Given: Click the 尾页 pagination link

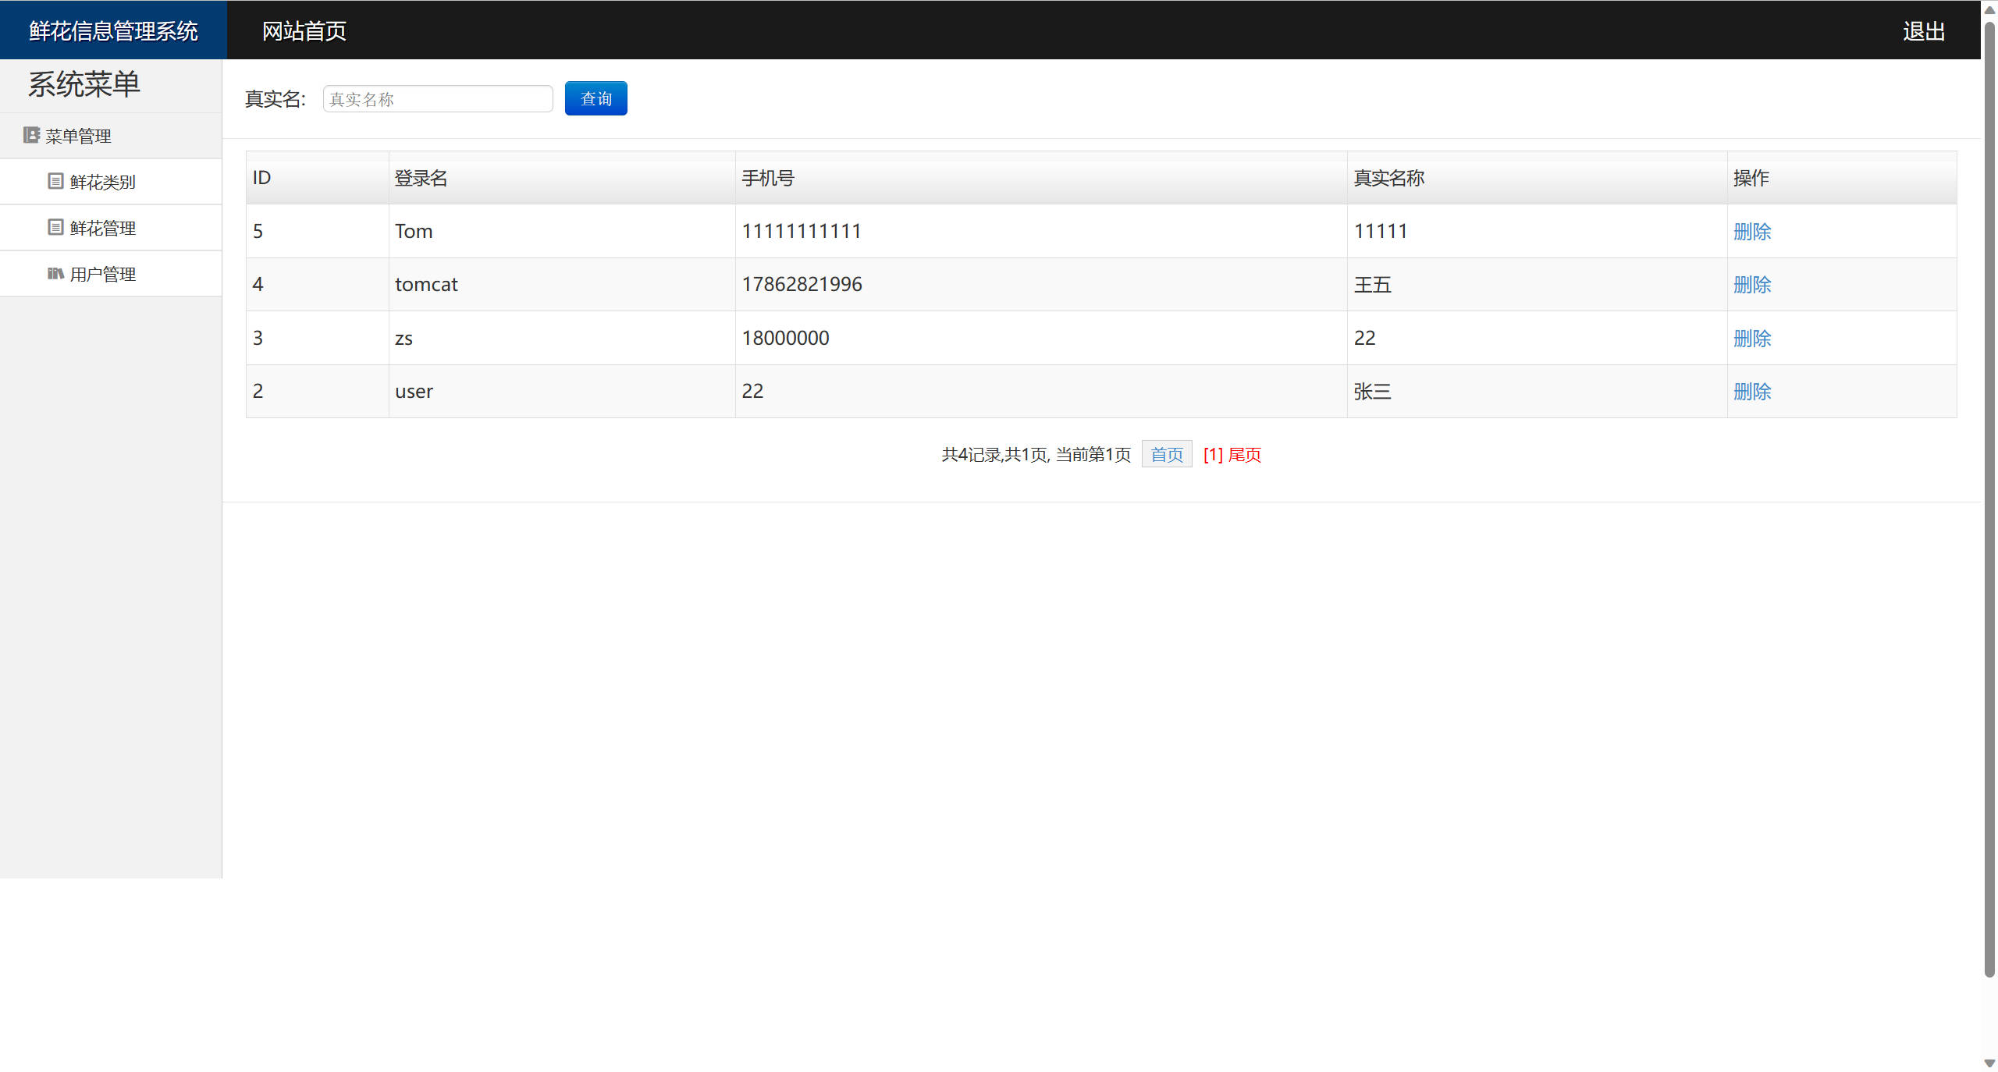Looking at the screenshot, I should pyautogui.click(x=1244, y=455).
